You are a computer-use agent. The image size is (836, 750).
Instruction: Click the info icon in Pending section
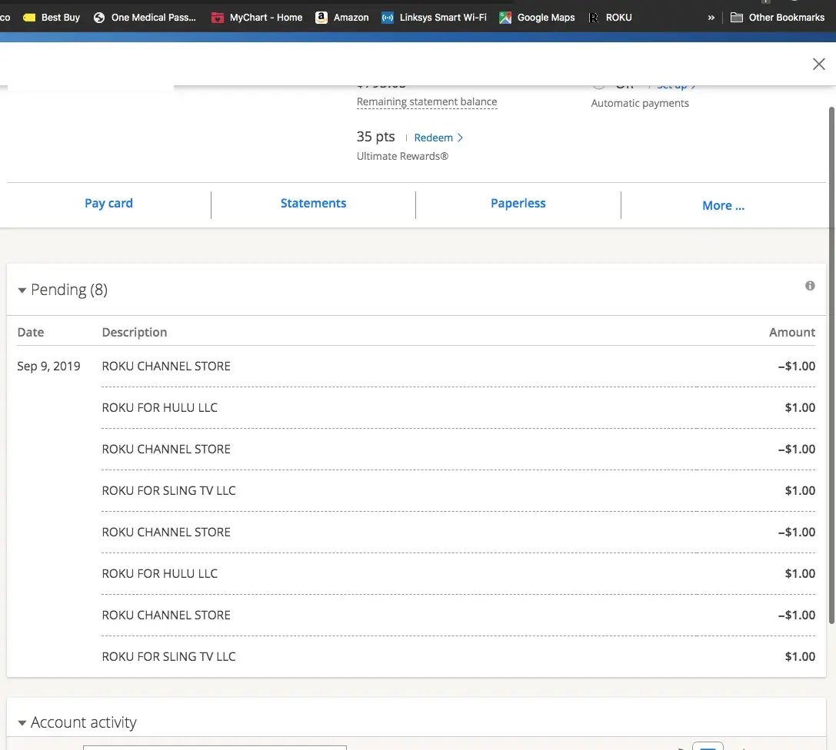coord(810,286)
